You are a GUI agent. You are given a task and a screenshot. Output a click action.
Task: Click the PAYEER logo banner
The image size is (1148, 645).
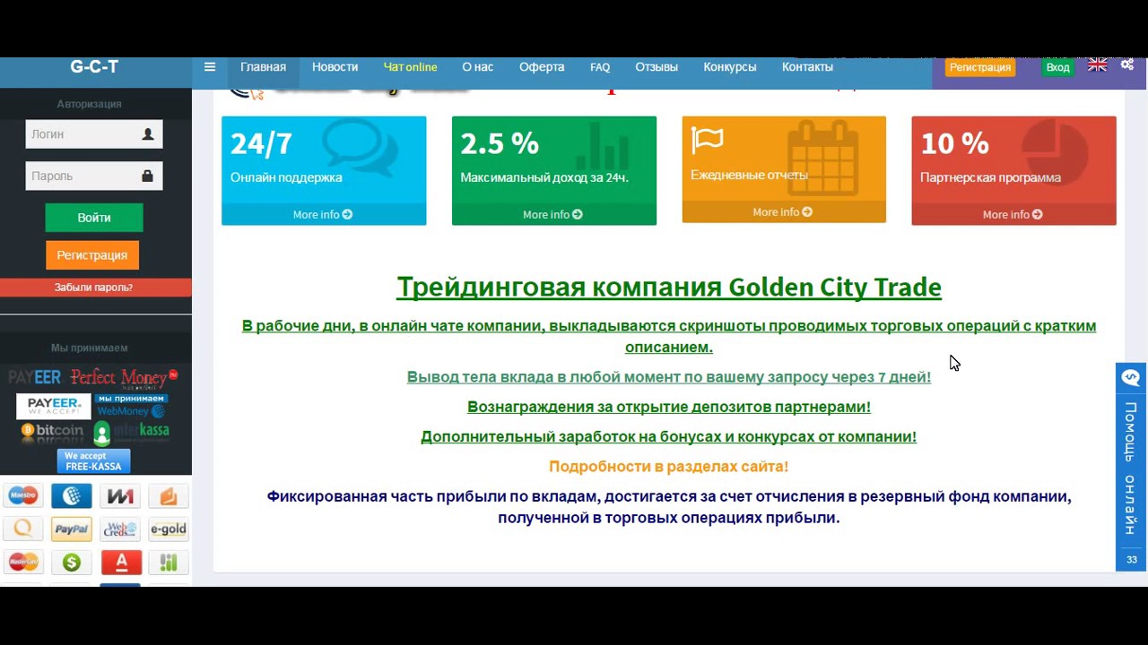click(x=35, y=377)
